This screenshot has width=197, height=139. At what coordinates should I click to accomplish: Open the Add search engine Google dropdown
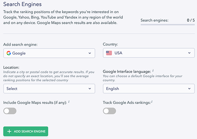click(x=49, y=53)
